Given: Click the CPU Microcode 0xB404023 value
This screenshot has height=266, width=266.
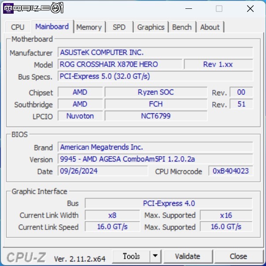Looking at the screenshot, I should [x=231, y=171].
